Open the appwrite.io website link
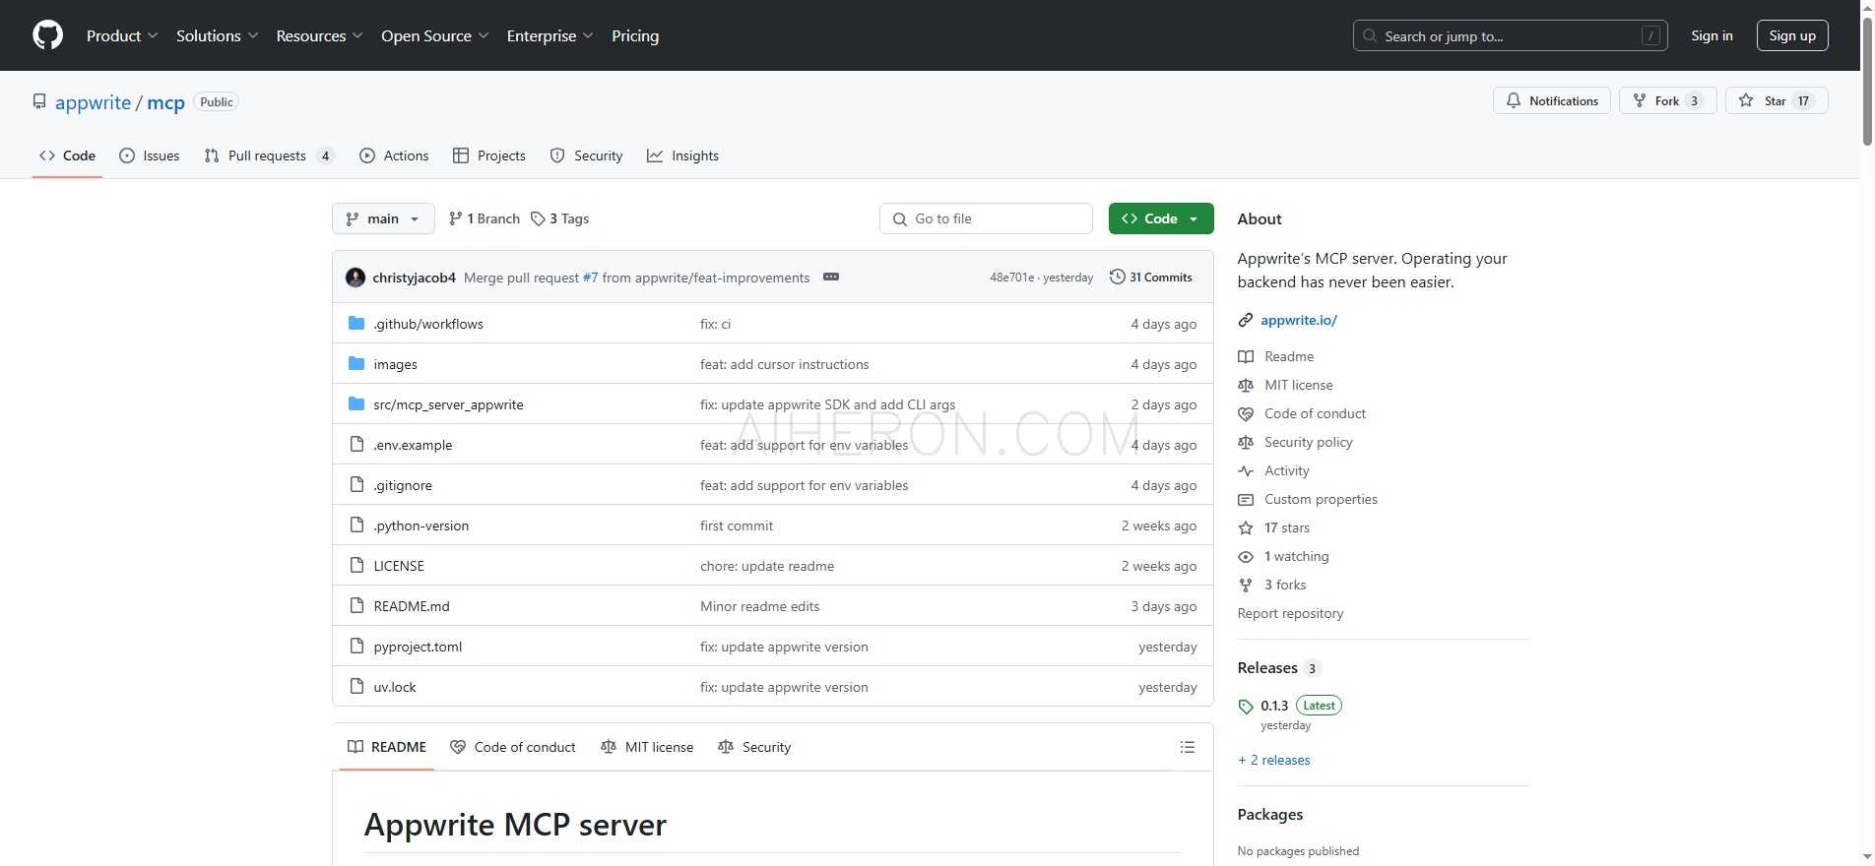Screen dimensions: 1875x866 coord(1299,320)
